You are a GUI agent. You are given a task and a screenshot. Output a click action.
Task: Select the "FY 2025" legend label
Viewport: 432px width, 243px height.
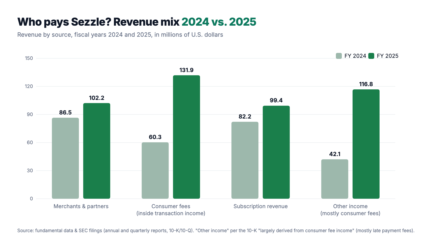click(388, 56)
